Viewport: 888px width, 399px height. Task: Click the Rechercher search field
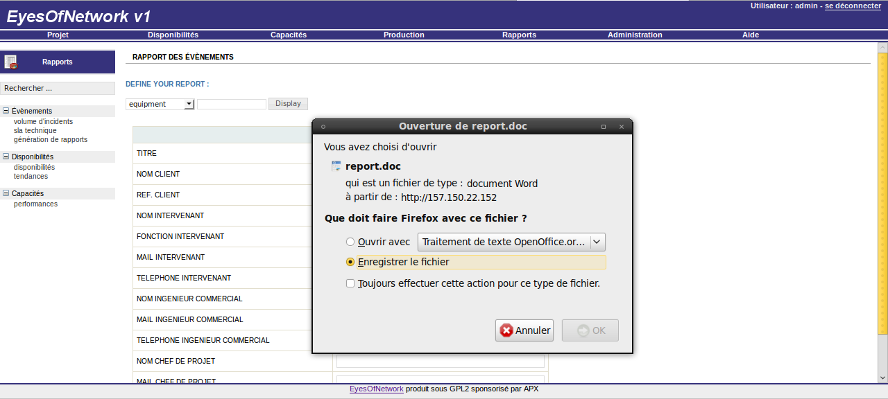point(58,88)
